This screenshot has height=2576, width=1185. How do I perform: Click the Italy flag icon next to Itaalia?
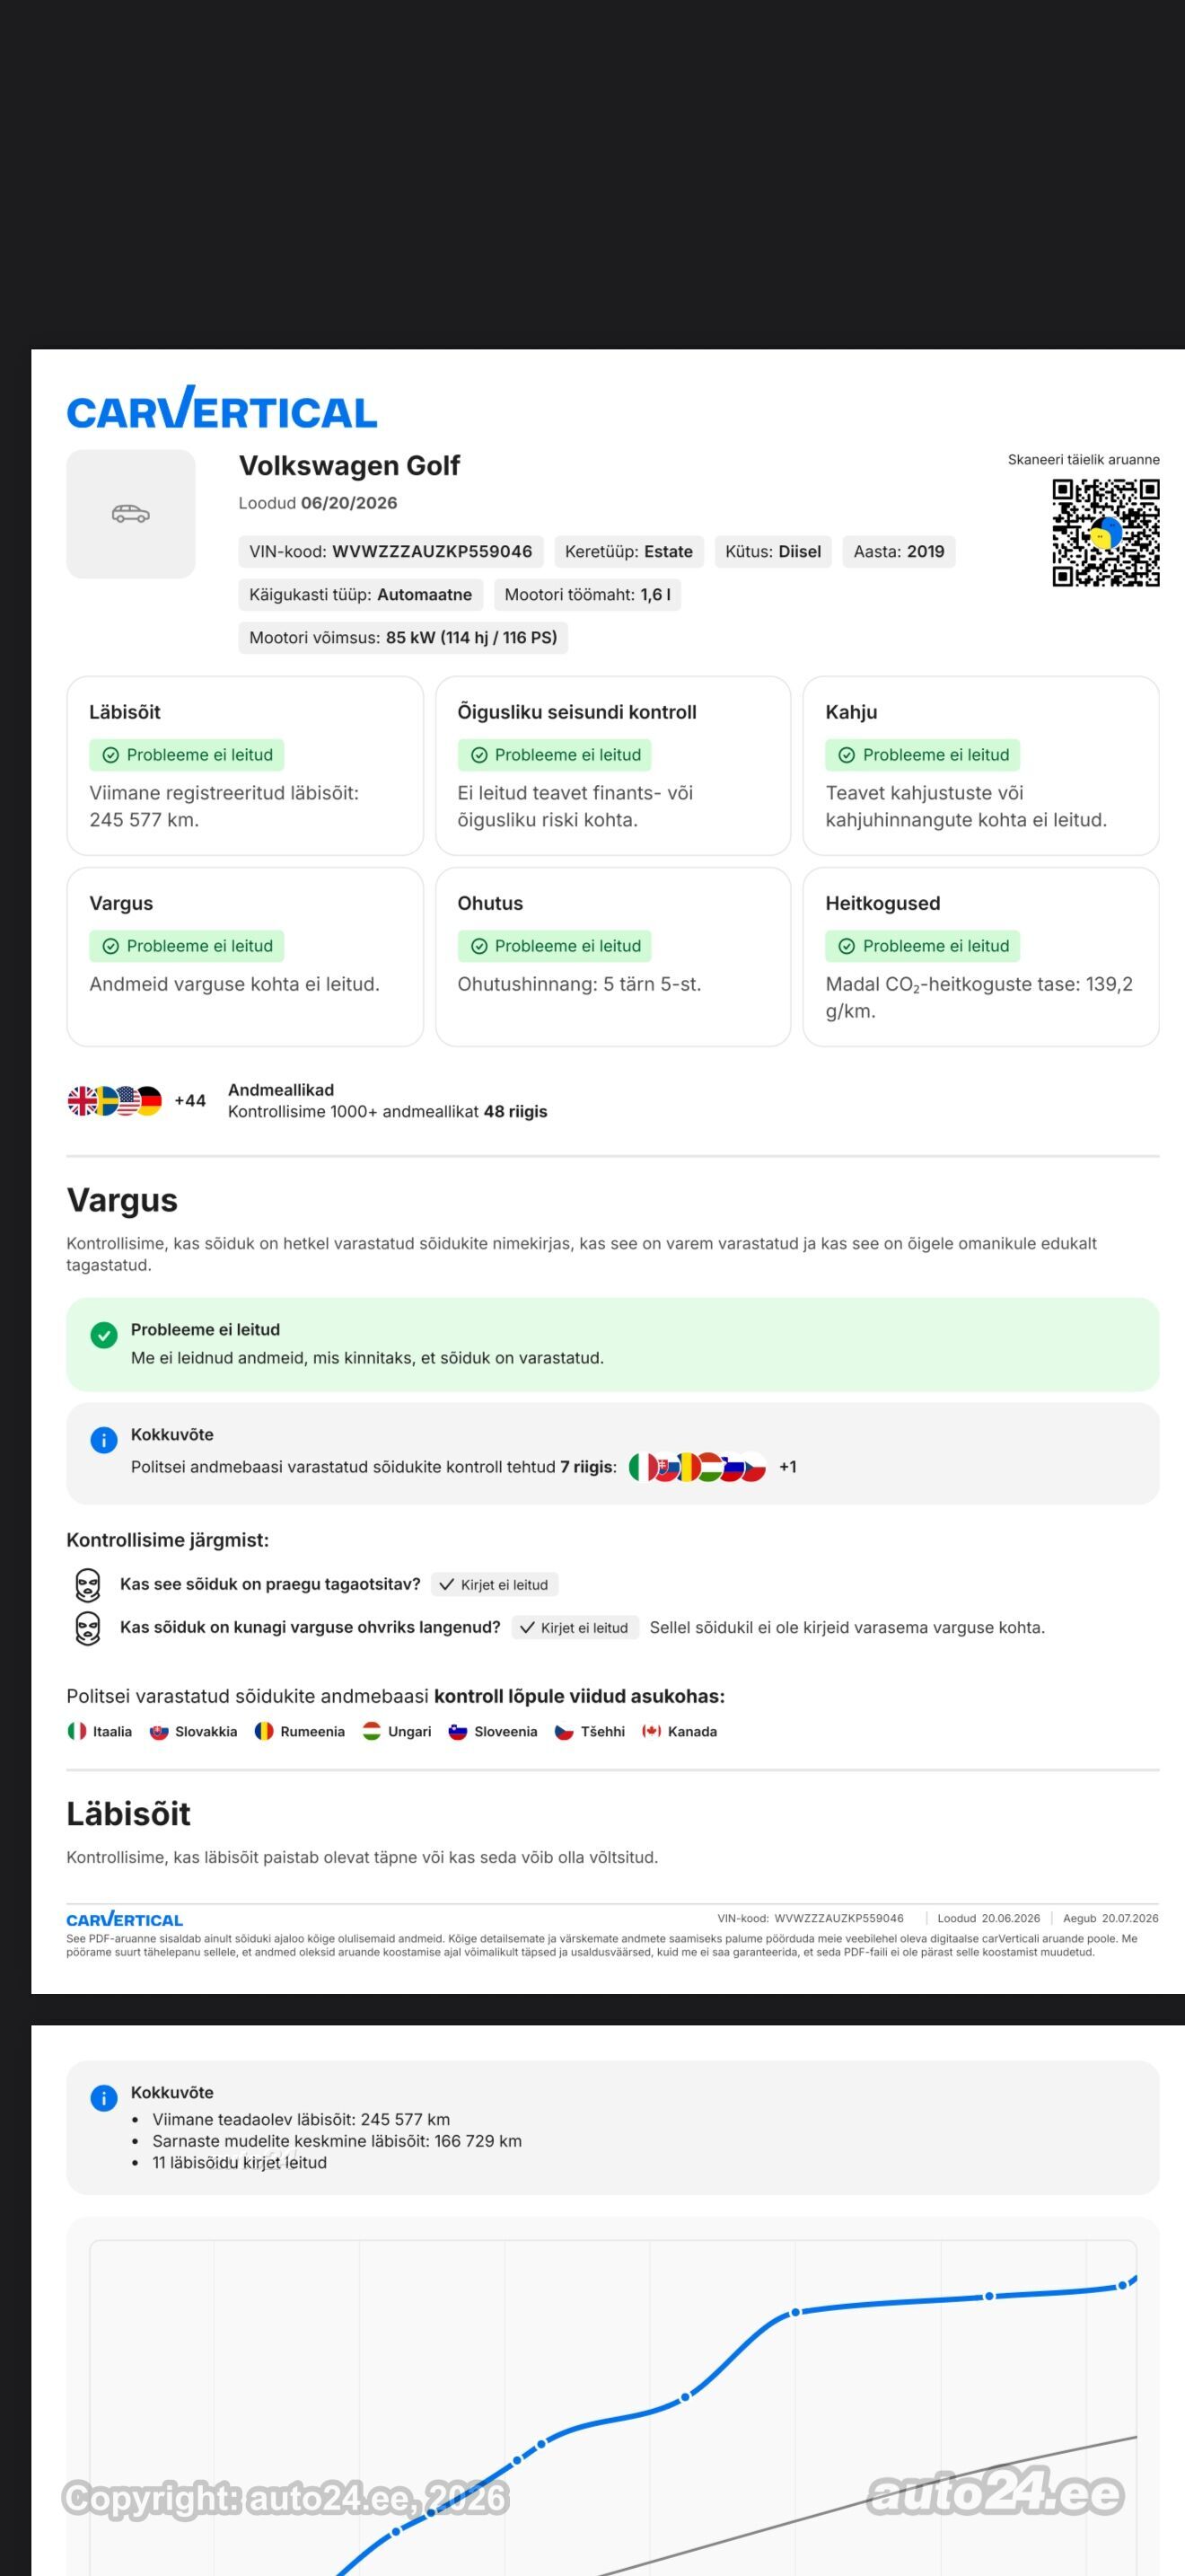(x=77, y=1731)
